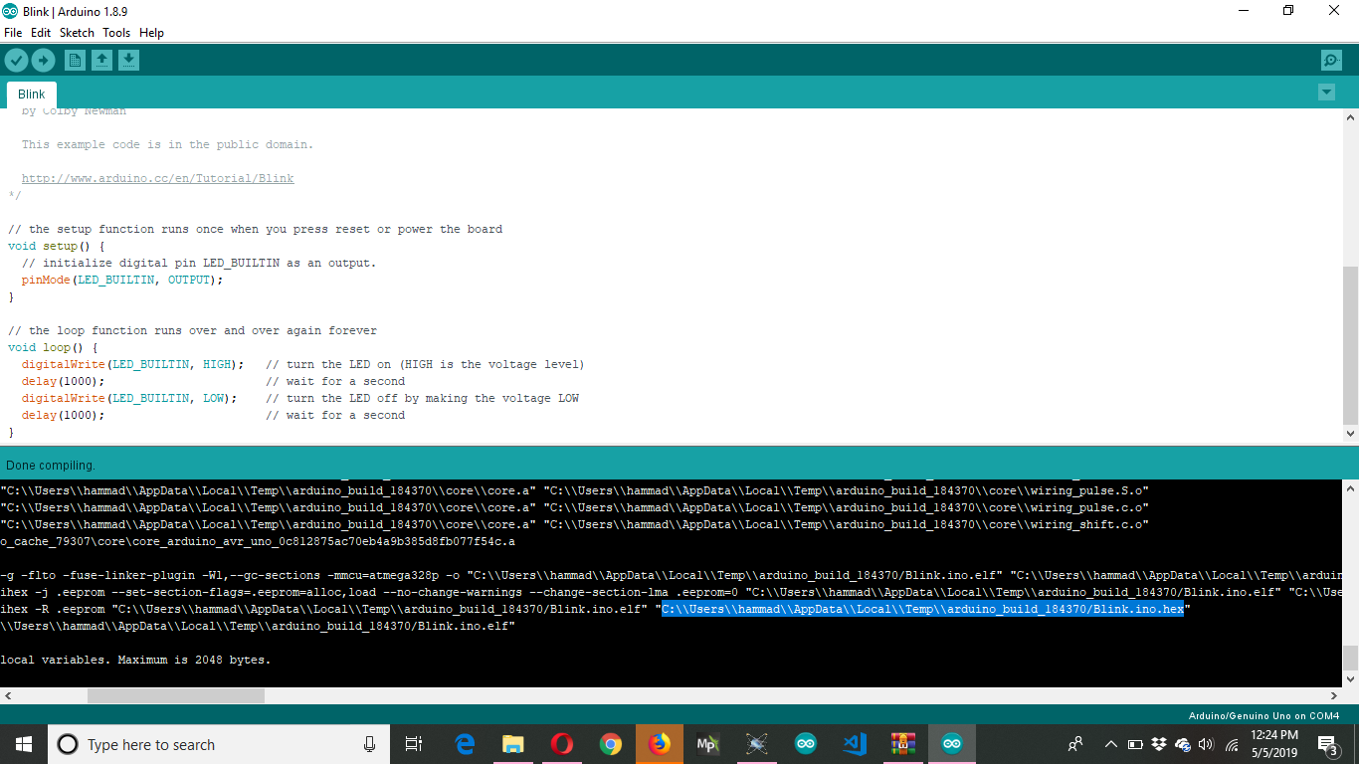This screenshot has height=764, width=1359.
Task: Click the 'Done compiling.' status message
Action: (51, 466)
